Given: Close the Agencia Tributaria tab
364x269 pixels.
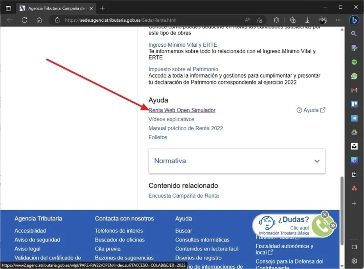Looking at the screenshot, I should point(91,8).
